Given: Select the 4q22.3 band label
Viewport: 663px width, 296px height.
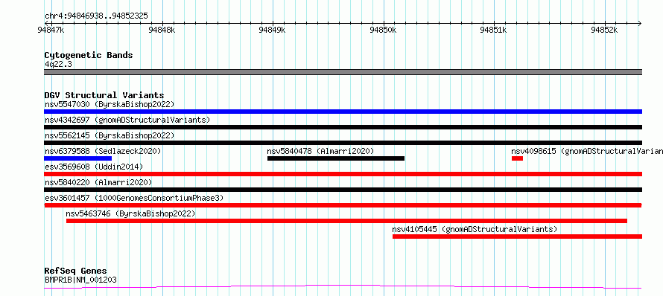Looking at the screenshot, I should (58, 64).
